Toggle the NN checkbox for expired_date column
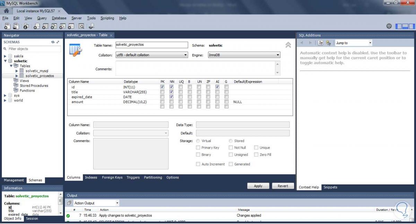416x224 pixels. tap(171, 97)
